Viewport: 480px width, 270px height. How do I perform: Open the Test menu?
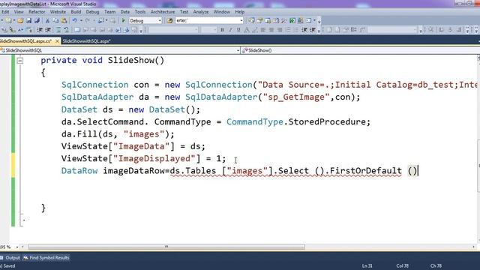click(184, 12)
